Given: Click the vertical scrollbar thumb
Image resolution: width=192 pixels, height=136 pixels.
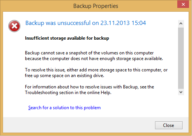Looking at the screenshot, I should pyautogui.click(x=181, y=58).
